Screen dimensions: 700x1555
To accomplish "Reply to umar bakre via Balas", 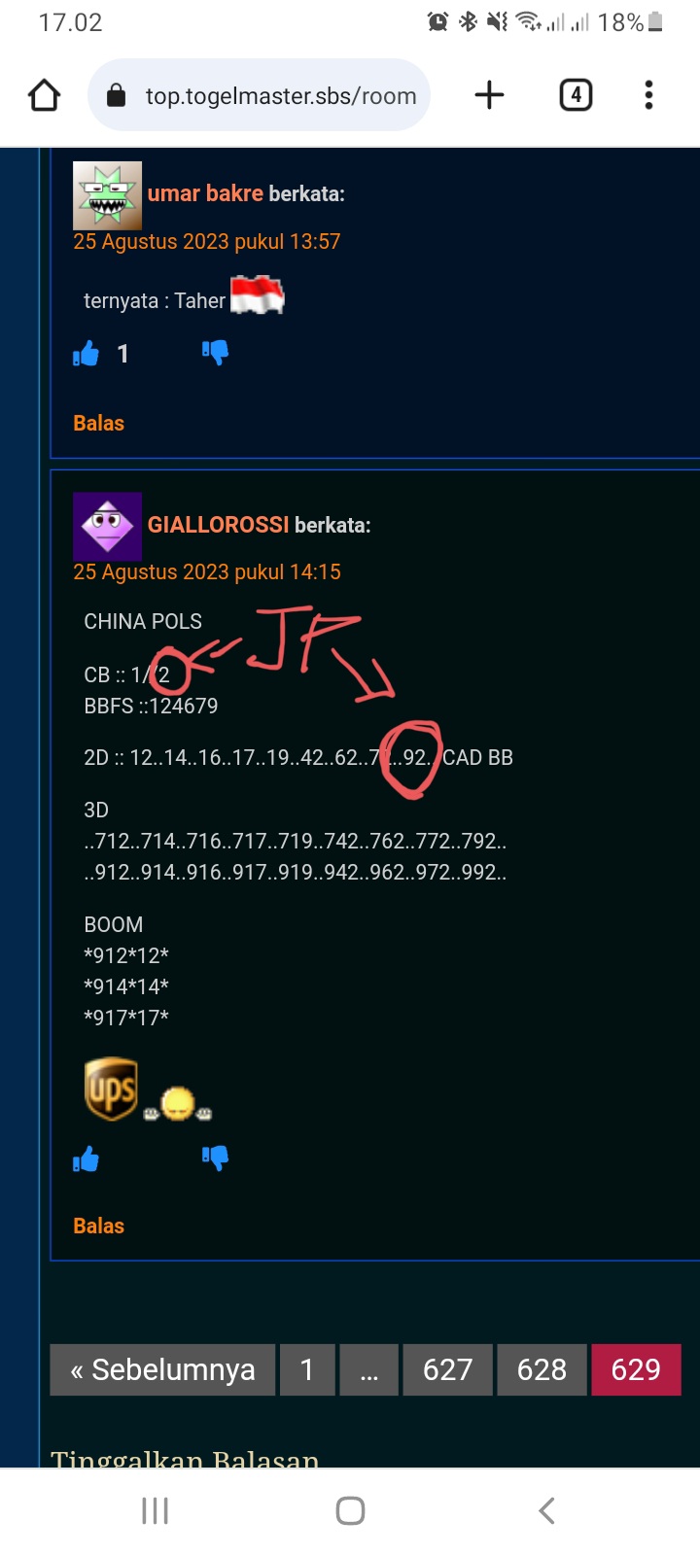I will point(99,423).
